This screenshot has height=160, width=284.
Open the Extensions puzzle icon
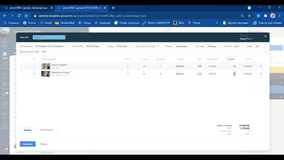pos(265,16)
